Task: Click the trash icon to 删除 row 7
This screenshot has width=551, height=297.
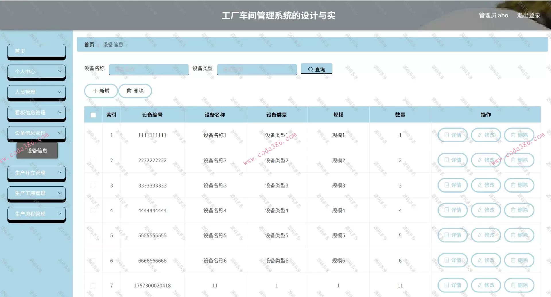Action: pos(513,285)
